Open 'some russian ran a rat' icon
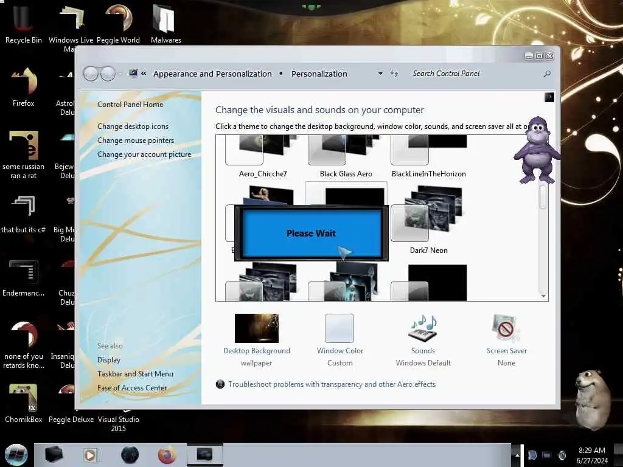 click(24, 155)
